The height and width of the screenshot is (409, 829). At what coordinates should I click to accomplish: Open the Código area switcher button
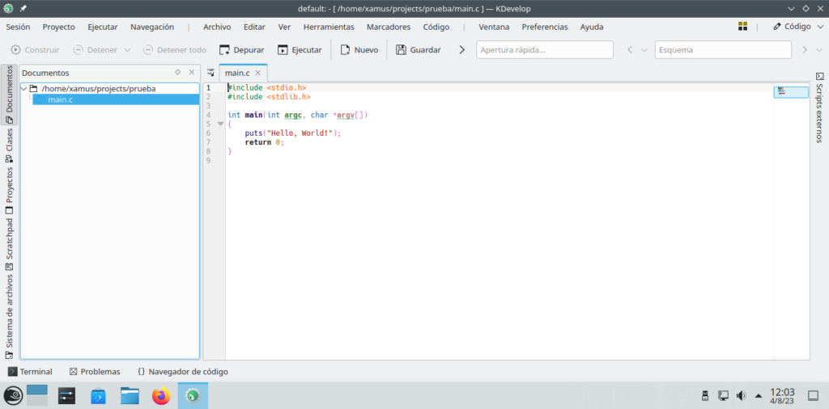[792, 27]
